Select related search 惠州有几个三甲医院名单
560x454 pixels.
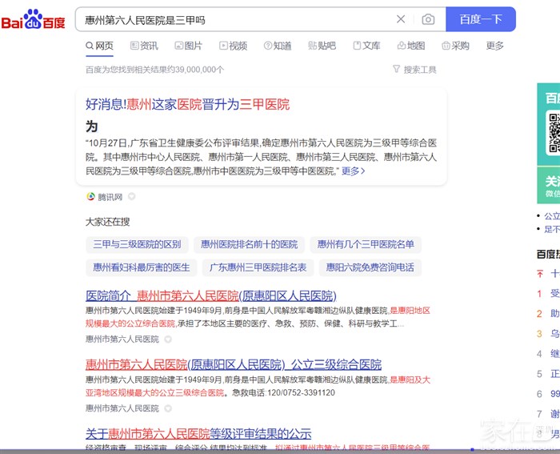[x=365, y=244]
